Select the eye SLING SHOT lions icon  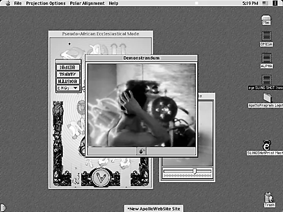coord(267,80)
